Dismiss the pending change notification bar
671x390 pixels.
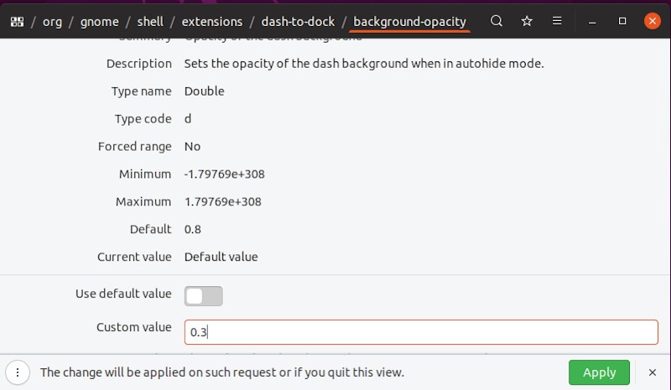[653, 372]
